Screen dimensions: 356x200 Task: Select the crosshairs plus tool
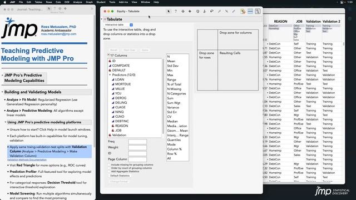coord(190,11)
